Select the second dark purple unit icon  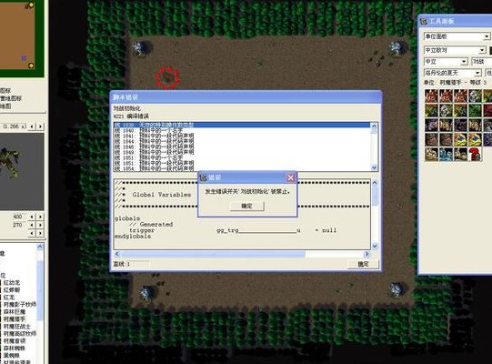click(460, 125)
